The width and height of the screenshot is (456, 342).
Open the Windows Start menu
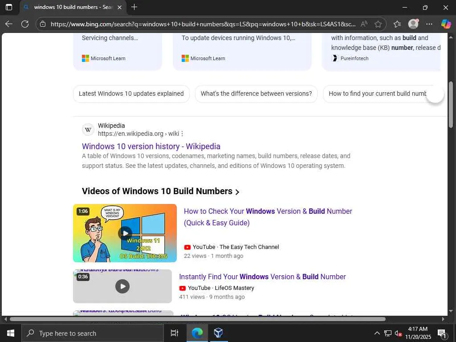click(x=11, y=333)
